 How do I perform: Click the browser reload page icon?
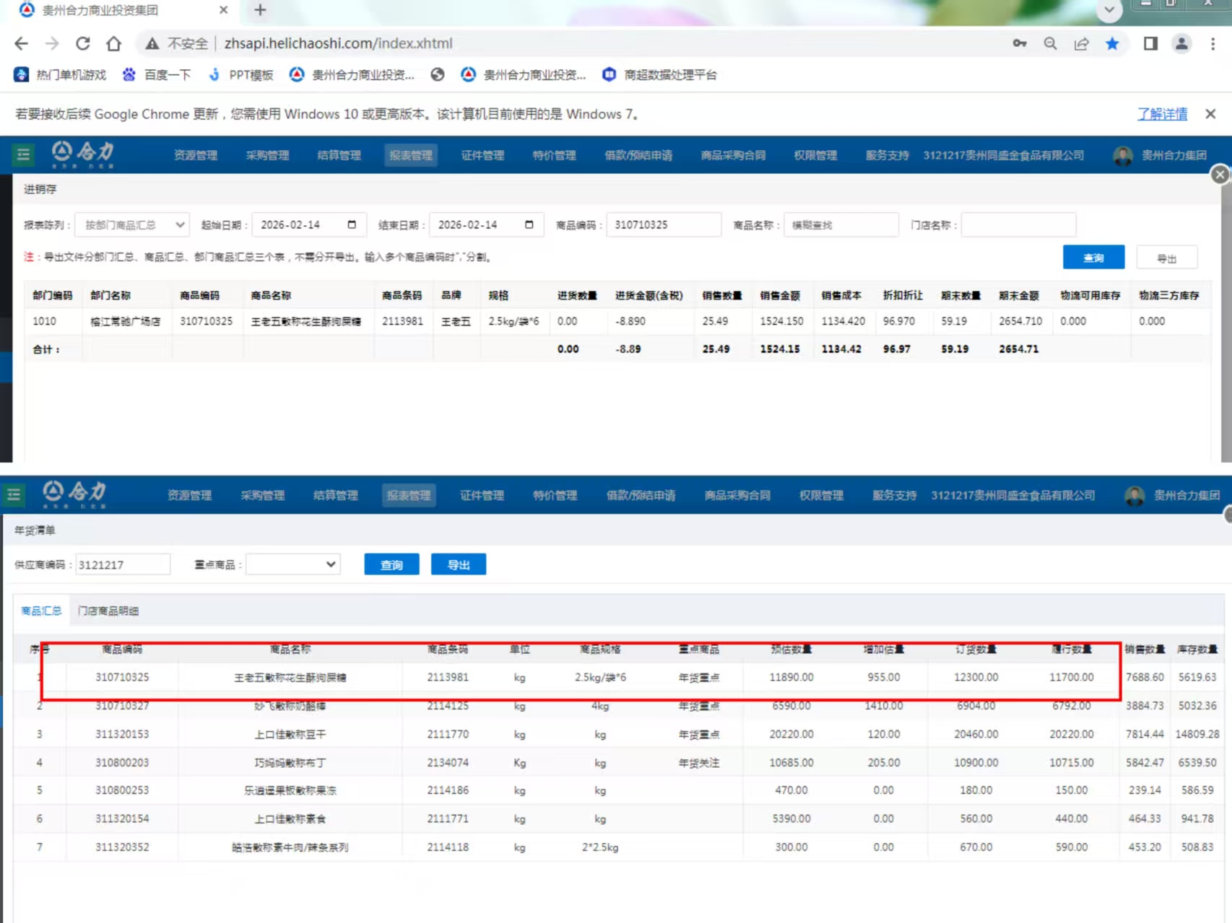(x=83, y=43)
